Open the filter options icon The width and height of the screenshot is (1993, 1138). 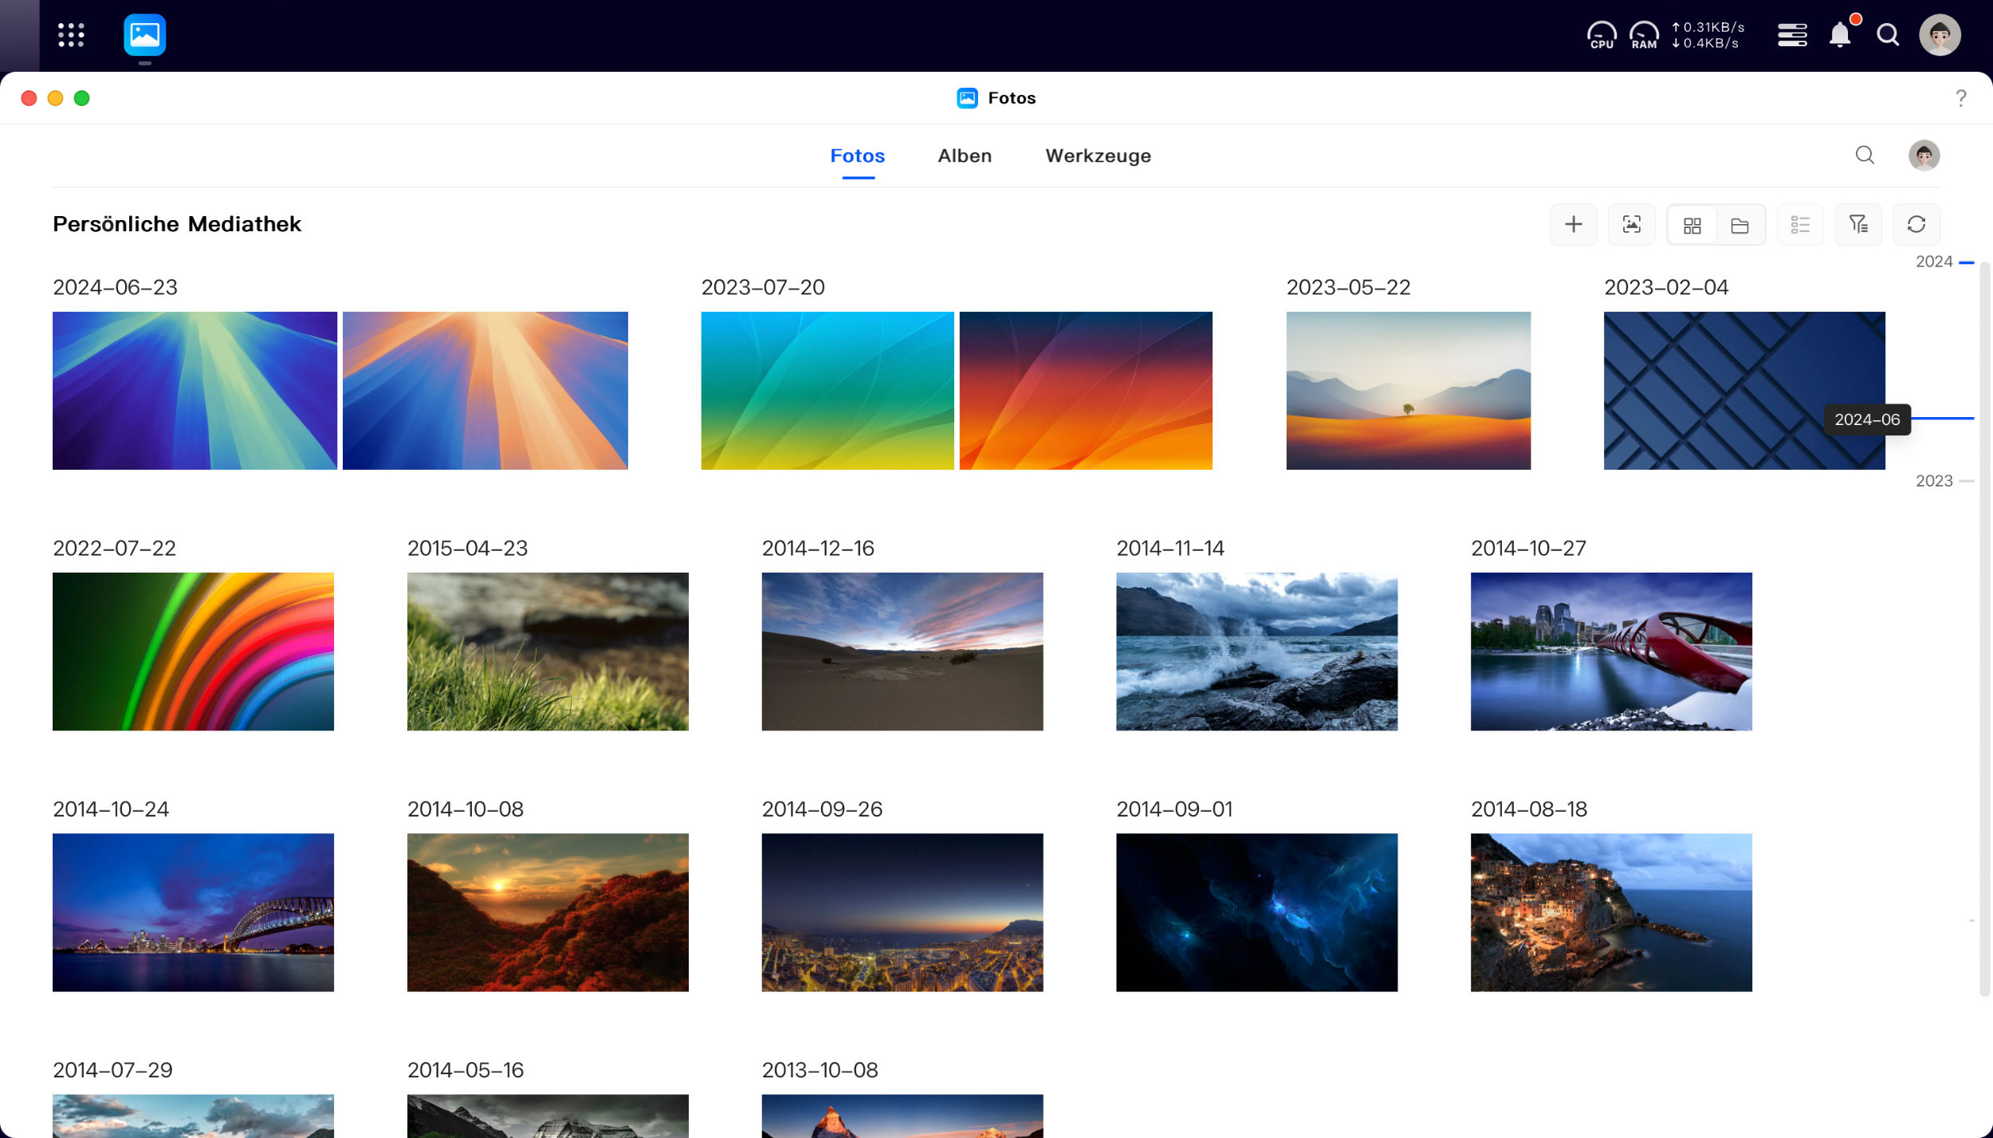[1858, 224]
